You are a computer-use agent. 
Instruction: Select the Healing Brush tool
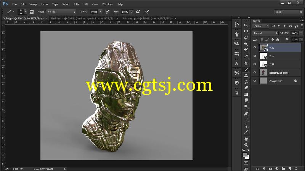click(x=246, y=63)
